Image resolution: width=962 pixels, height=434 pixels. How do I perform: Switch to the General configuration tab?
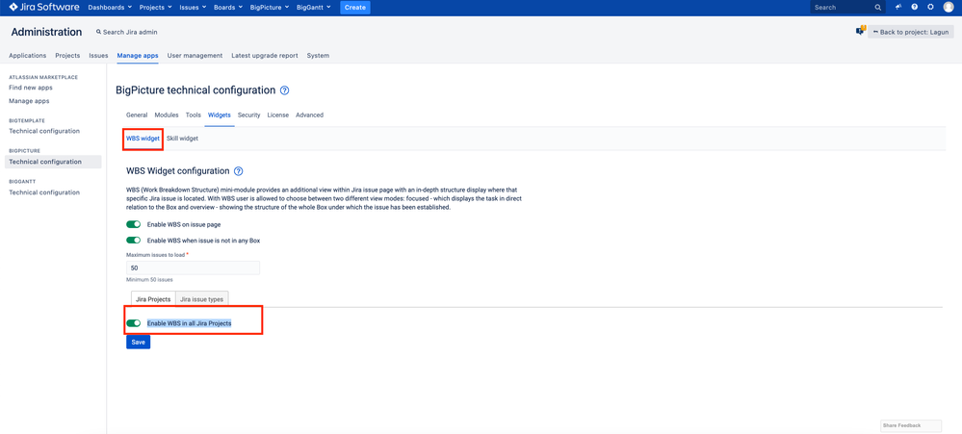pyautogui.click(x=137, y=115)
